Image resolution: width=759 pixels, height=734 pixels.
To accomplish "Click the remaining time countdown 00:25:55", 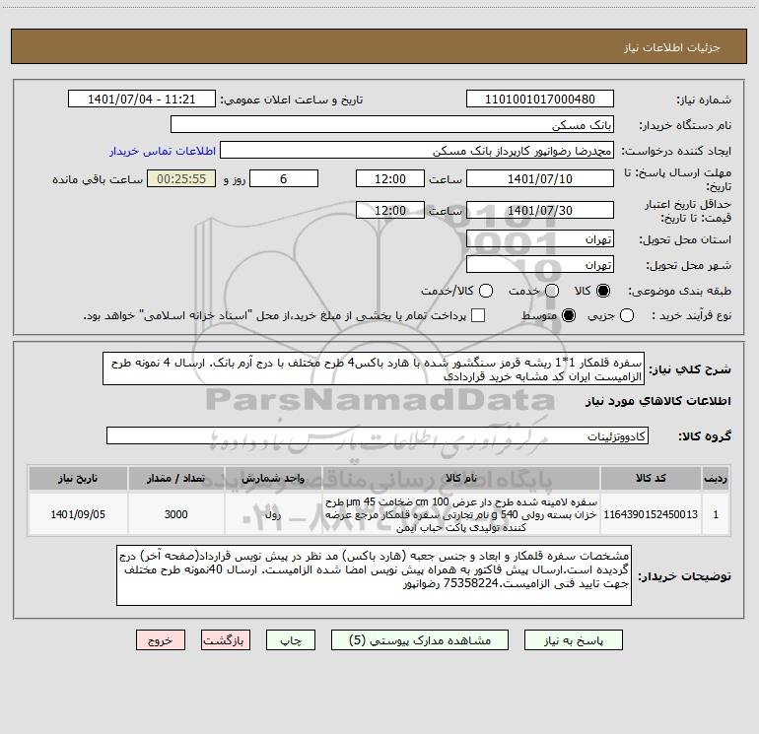I will (x=181, y=178).
